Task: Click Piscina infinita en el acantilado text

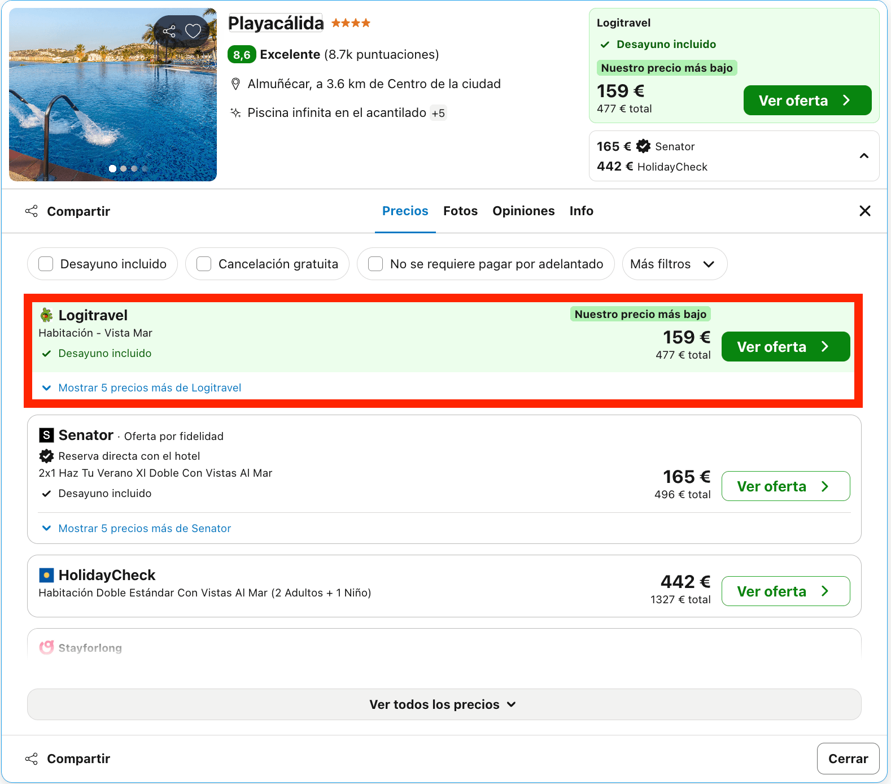Action: click(337, 112)
